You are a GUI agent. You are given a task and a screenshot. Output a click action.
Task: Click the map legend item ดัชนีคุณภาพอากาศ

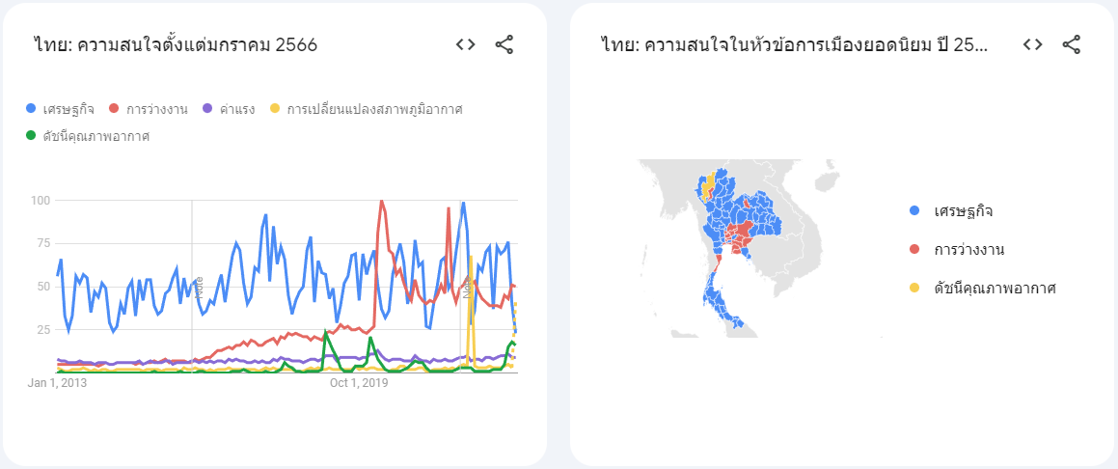(983, 289)
